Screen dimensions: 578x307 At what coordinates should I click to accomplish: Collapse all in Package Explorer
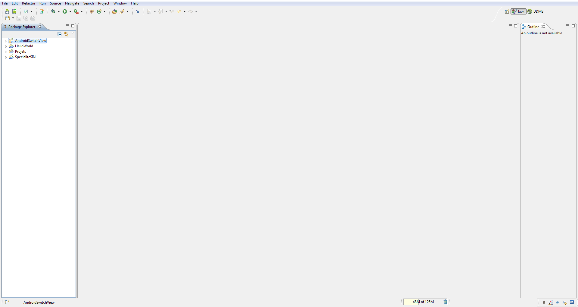60,34
